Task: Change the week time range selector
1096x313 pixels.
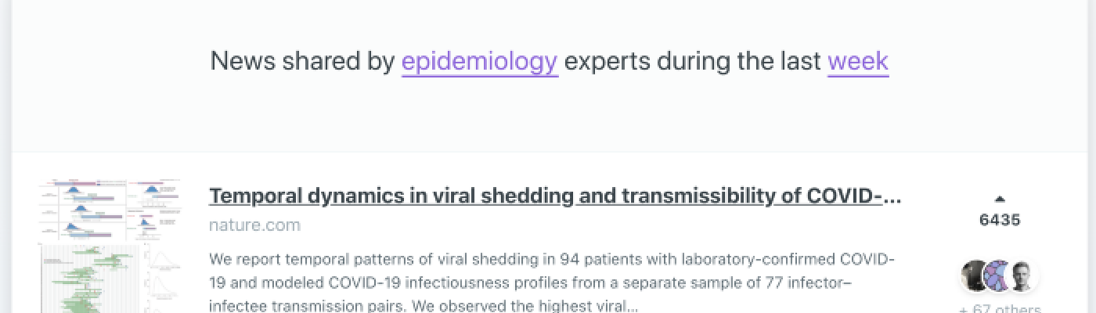Action: tap(858, 61)
